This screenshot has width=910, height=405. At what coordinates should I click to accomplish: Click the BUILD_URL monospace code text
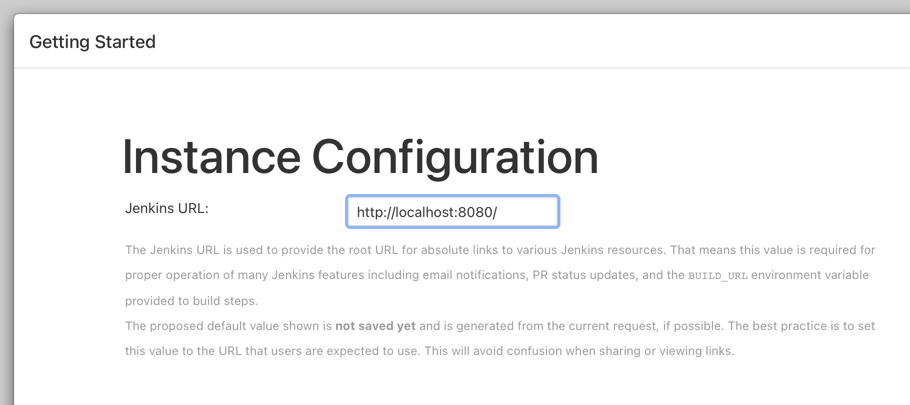click(x=717, y=276)
